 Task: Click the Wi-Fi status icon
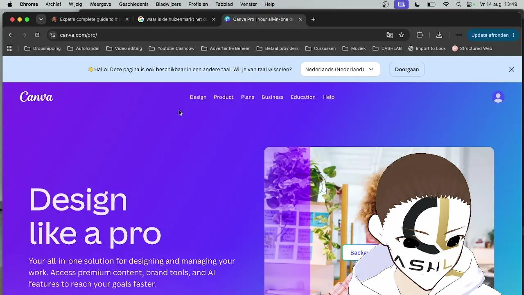(x=446, y=4)
